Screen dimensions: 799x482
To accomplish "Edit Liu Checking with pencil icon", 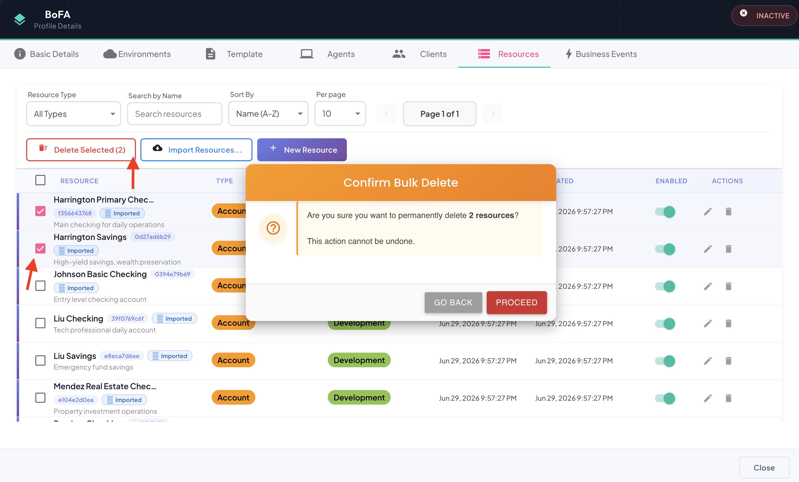I will click(x=708, y=323).
